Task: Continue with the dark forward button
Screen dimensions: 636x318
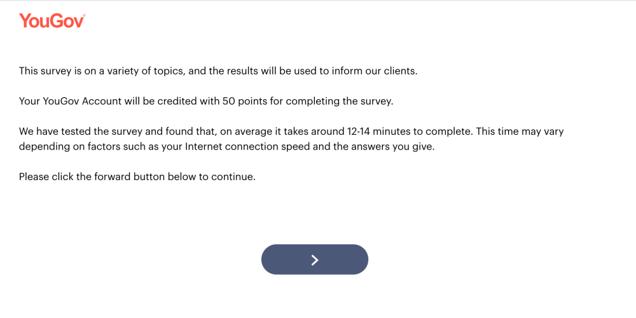Action: 315,259
